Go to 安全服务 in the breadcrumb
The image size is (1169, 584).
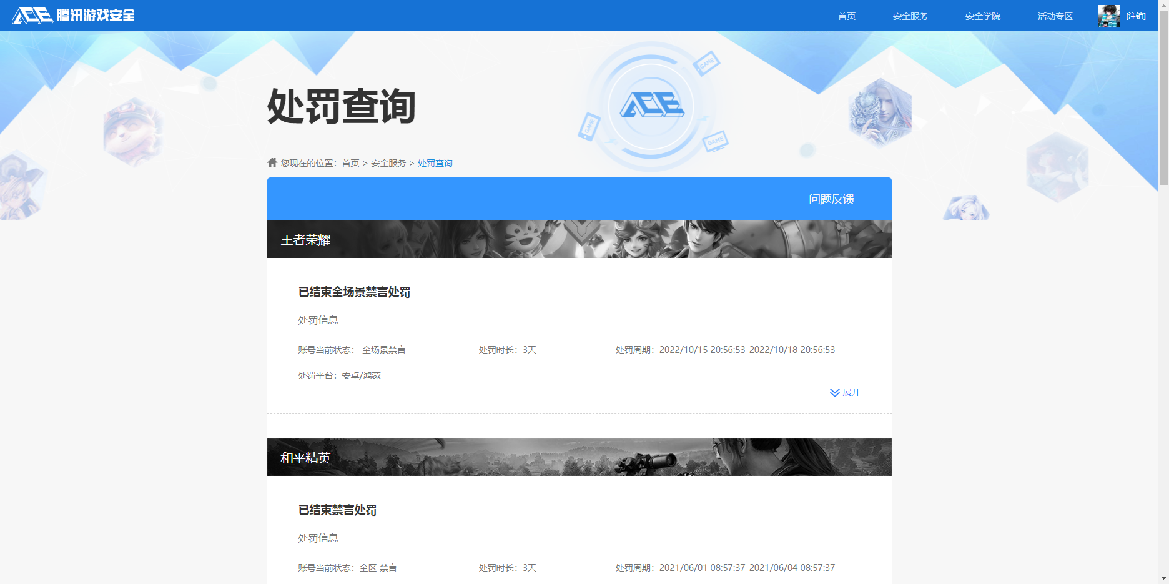pos(388,163)
